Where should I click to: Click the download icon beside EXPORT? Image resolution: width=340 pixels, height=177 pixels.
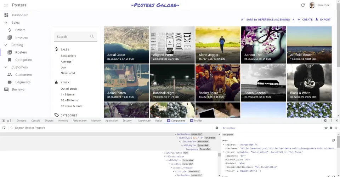coord(317,19)
